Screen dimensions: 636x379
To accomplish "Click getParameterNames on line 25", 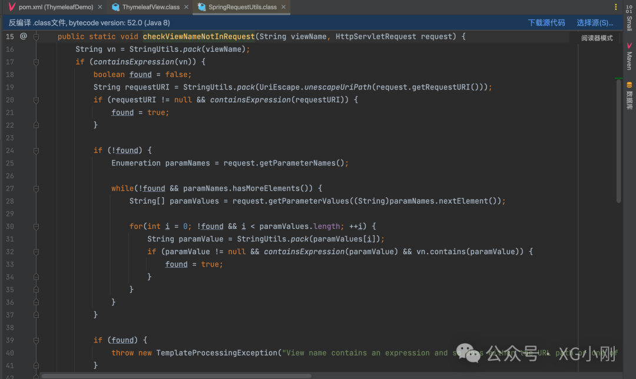I will point(297,163).
